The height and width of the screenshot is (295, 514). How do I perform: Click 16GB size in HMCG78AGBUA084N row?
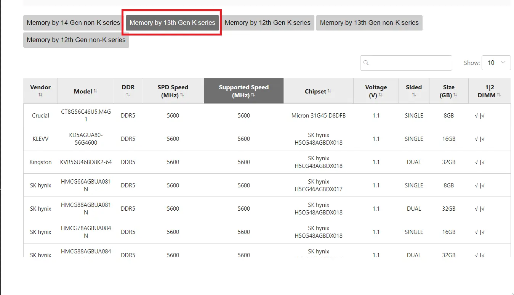[449, 232]
